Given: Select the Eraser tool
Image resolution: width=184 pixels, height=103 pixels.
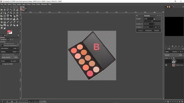Looking at the screenshot, I should click(14, 22).
